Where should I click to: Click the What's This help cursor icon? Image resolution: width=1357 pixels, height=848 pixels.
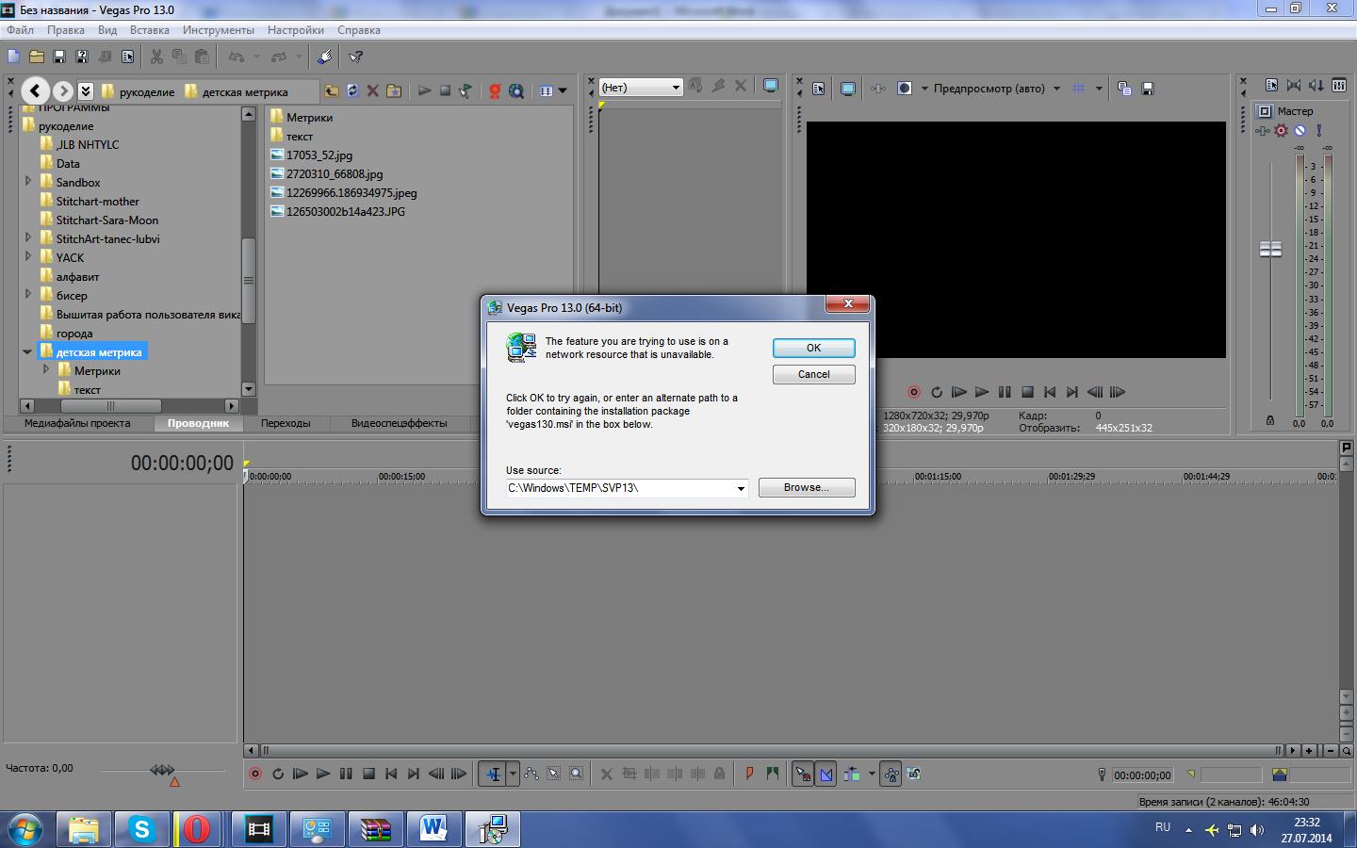(x=356, y=57)
